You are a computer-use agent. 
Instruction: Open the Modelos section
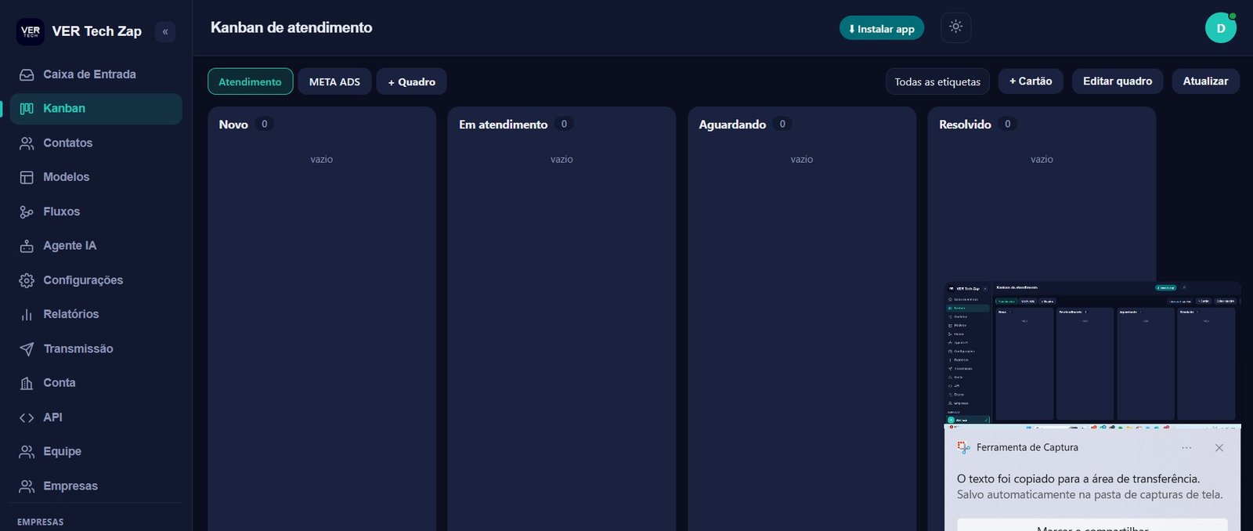96,177
